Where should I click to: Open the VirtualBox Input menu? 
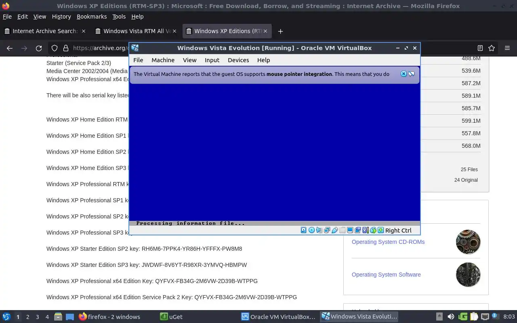pyautogui.click(x=212, y=60)
